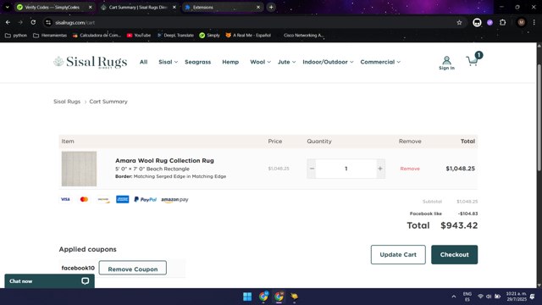The image size is (542, 305).
Task: Click the Discover card icon
Action: (103, 199)
